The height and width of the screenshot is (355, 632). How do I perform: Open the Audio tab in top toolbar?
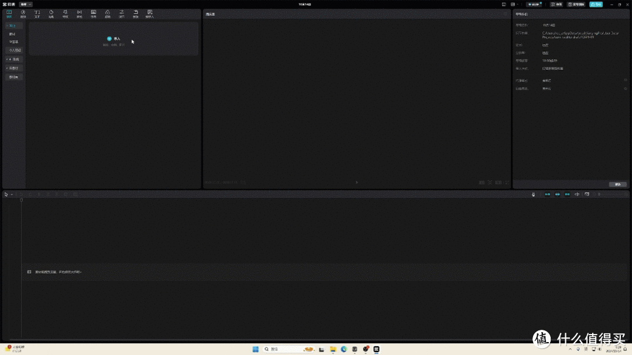tap(23, 13)
